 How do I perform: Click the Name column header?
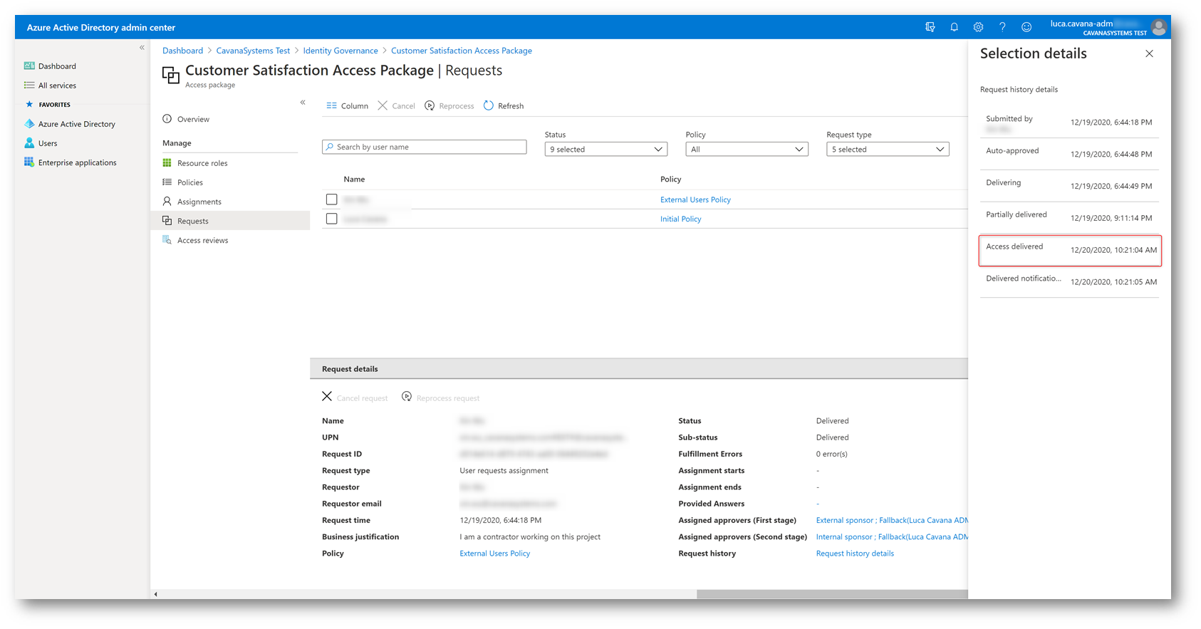pos(354,179)
